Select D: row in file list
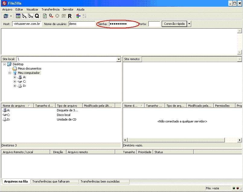243x192 pixels. 61,119
